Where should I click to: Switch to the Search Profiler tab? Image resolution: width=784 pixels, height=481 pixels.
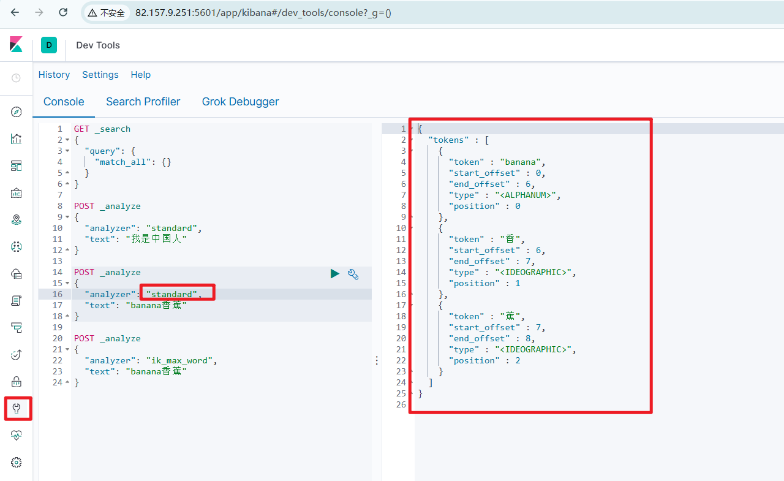coord(143,102)
